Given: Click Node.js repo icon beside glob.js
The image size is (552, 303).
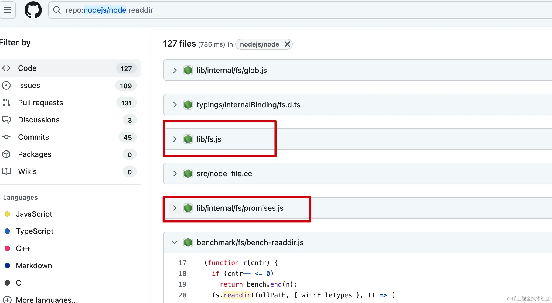Looking at the screenshot, I should point(188,70).
